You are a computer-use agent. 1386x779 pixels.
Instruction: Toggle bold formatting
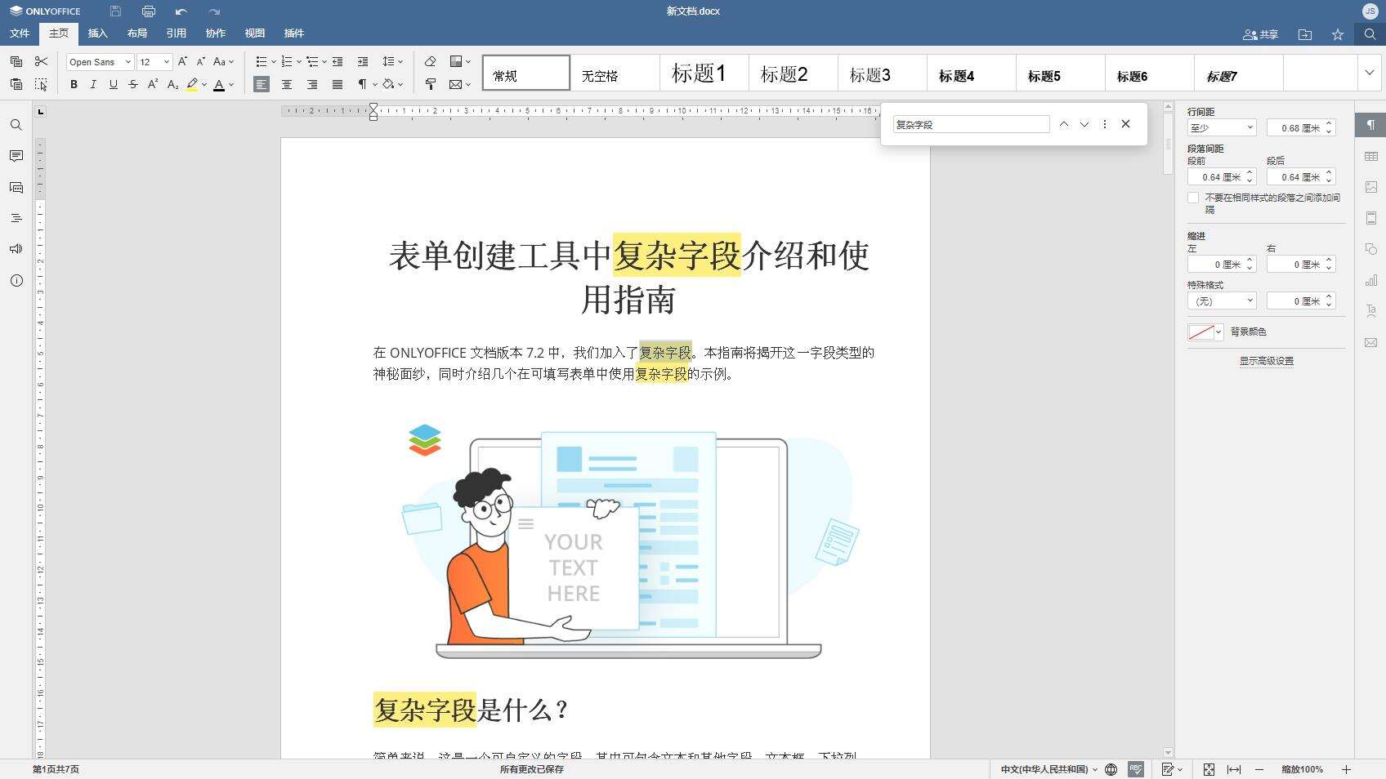point(74,84)
